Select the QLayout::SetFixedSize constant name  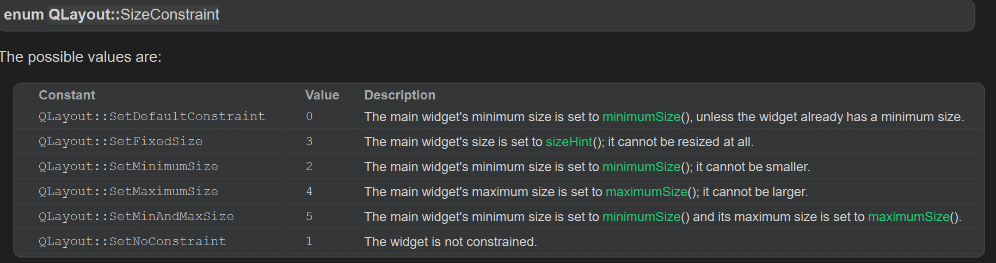pyautogui.click(x=120, y=141)
